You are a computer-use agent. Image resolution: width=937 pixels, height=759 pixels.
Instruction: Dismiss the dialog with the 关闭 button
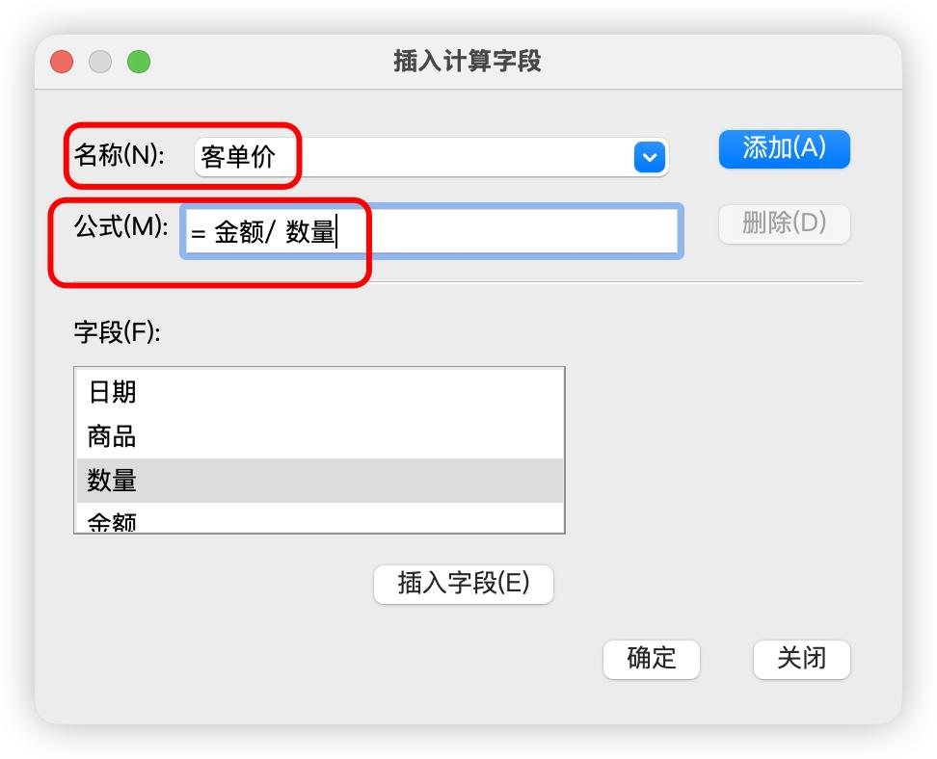[801, 659]
